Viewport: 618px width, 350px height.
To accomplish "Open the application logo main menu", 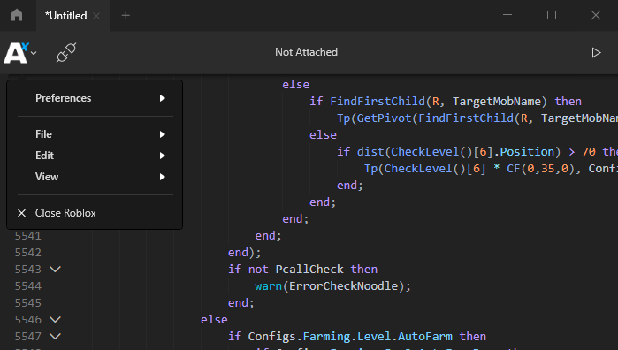I will 20,53.
